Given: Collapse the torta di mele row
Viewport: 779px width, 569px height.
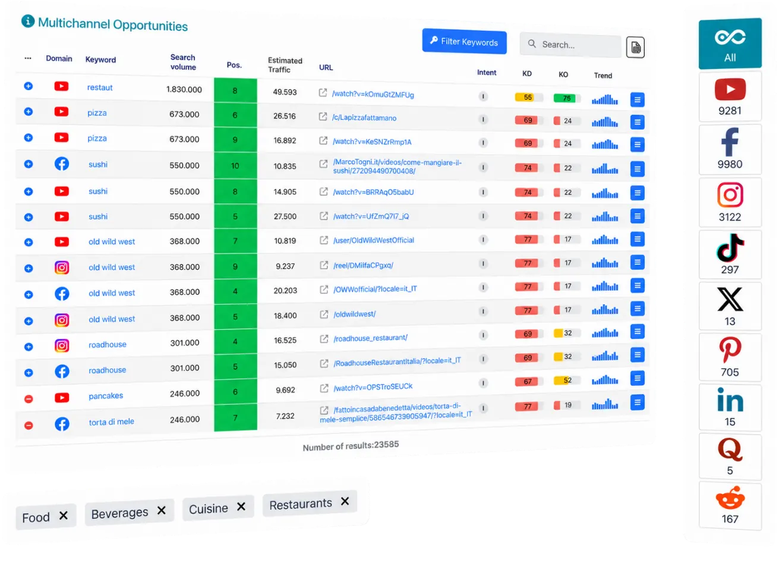Looking at the screenshot, I should click(28, 425).
